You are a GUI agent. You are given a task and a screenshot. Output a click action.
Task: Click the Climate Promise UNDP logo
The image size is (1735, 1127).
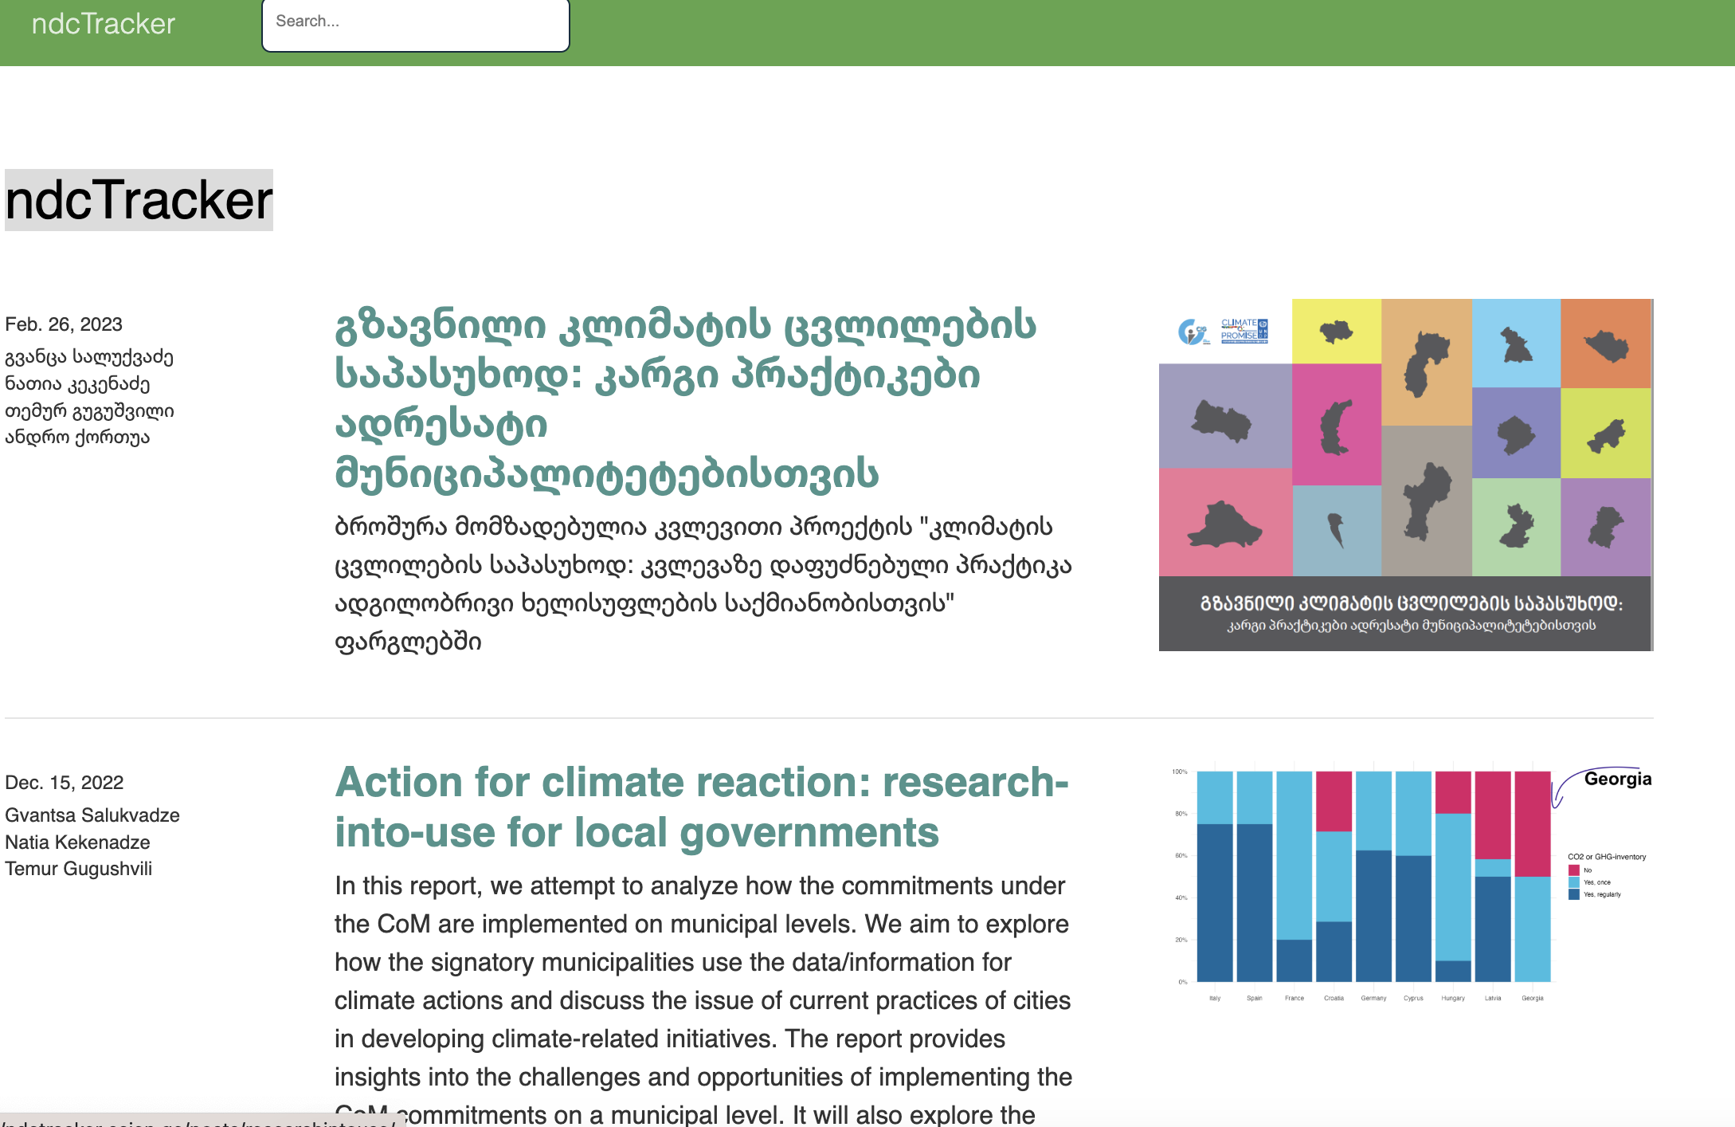[x=1243, y=330]
